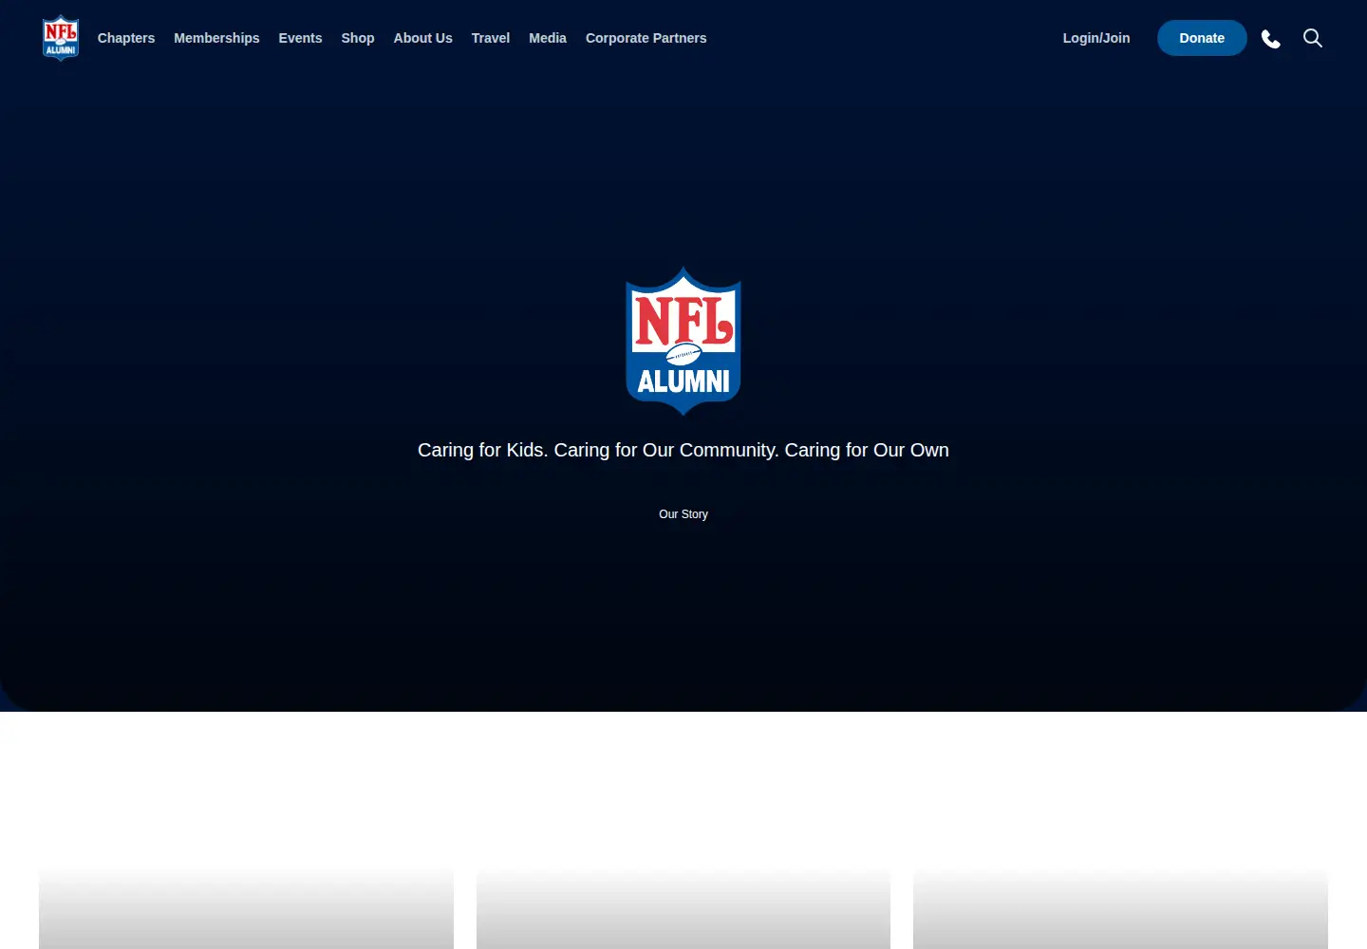Open the Chapters menu

pyautogui.click(x=126, y=38)
